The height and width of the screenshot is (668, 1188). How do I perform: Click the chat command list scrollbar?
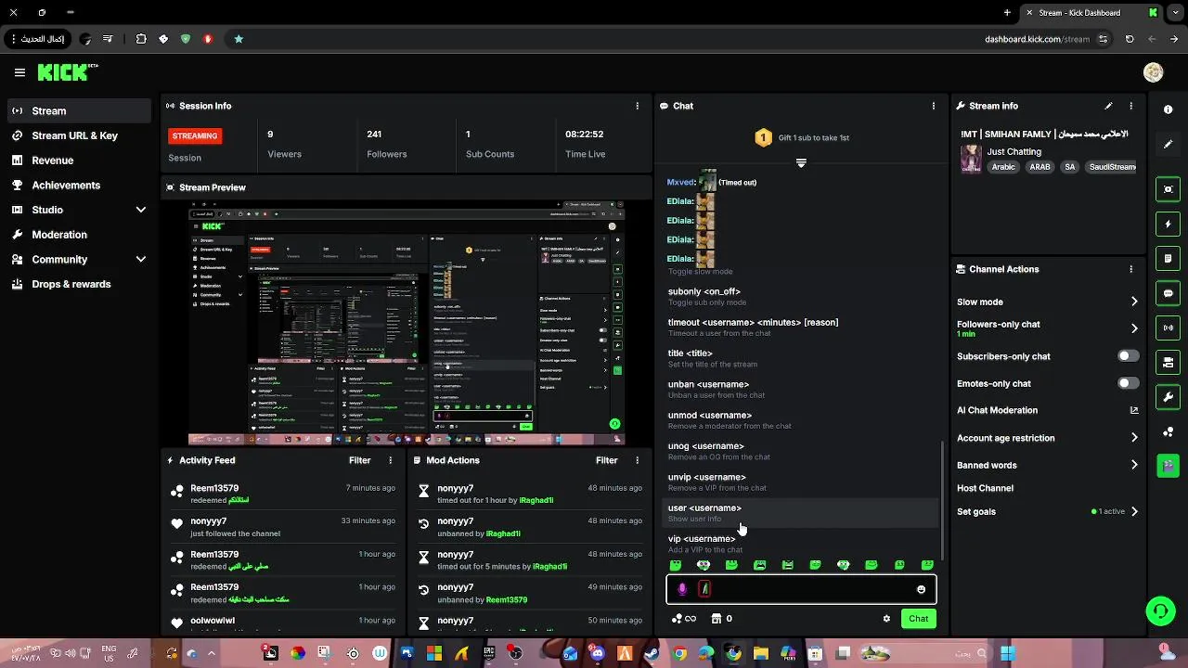tap(942, 499)
